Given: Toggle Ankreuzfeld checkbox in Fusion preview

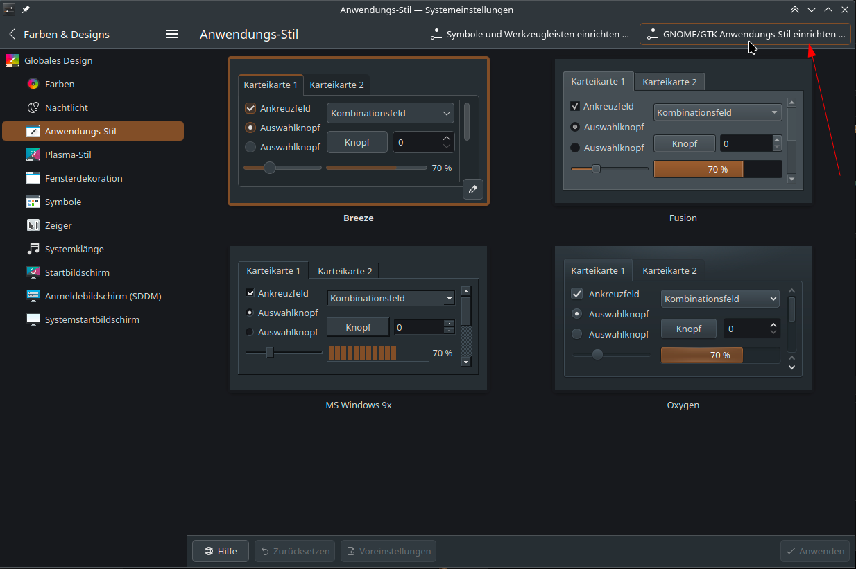Looking at the screenshot, I should (574, 106).
